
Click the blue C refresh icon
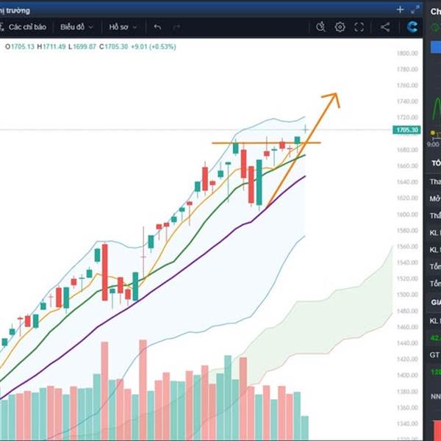click(x=412, y=27)
